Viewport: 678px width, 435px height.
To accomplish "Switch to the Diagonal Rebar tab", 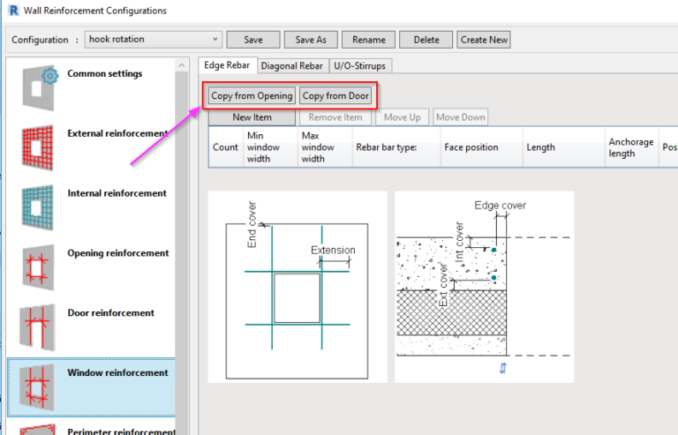I will coord(292,66).
